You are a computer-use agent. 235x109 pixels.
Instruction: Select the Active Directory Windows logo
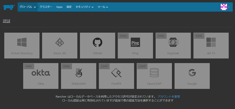[x=22, y=42]
